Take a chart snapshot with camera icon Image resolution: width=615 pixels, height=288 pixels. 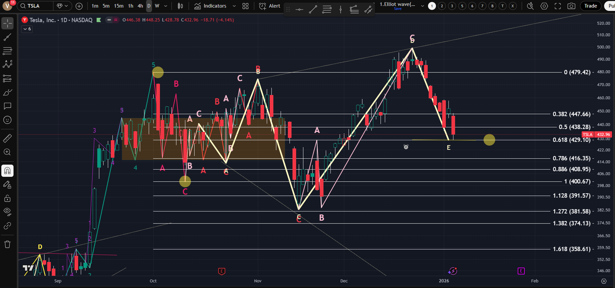(x=571, y=6)
